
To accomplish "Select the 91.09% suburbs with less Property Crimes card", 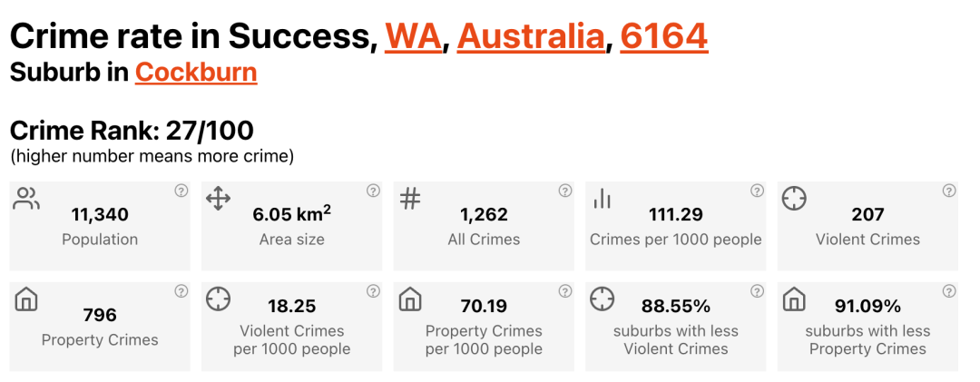I will click(867, 327).
